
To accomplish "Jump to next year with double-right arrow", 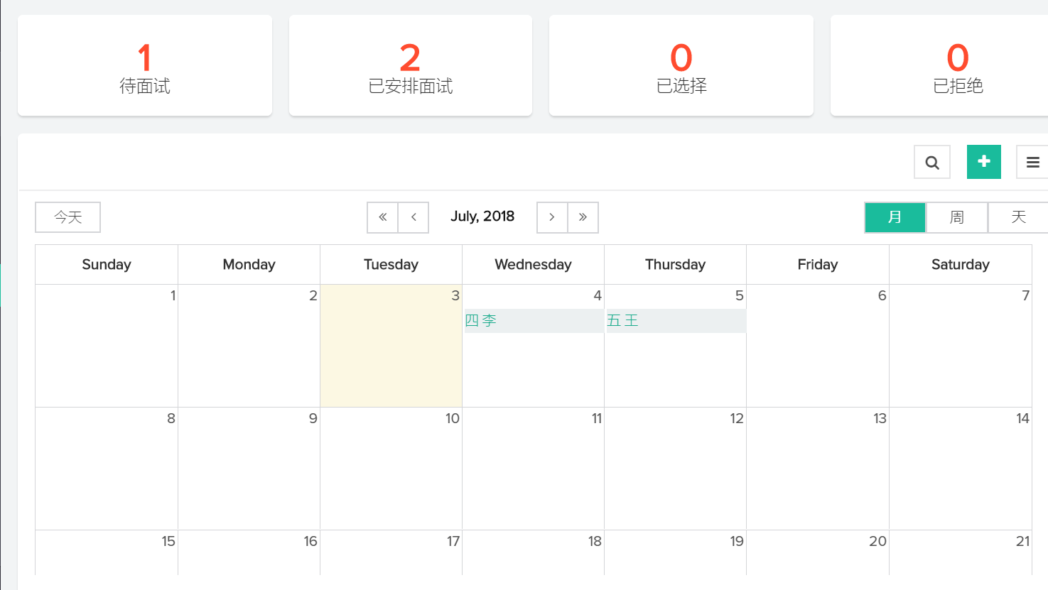I will click(x=583, y=217).
